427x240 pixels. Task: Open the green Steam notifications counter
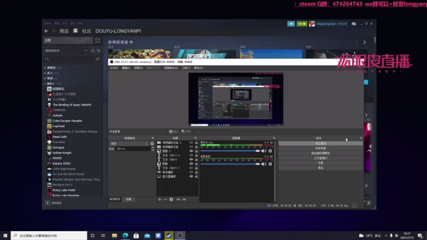pyautogui.click(x=302, y=24)
